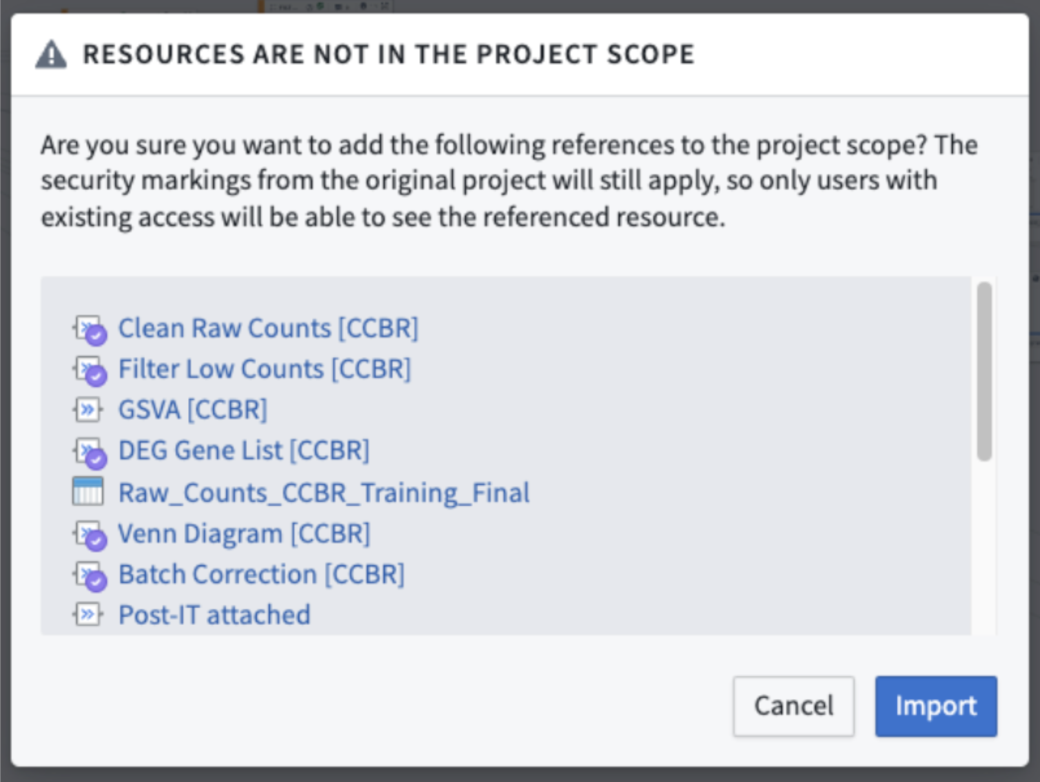Click the Raw_Counts_CCBR_Training_Final dataset table icon
The height and width of the screenshot is (782, 1040).
[x=88, y=492]
